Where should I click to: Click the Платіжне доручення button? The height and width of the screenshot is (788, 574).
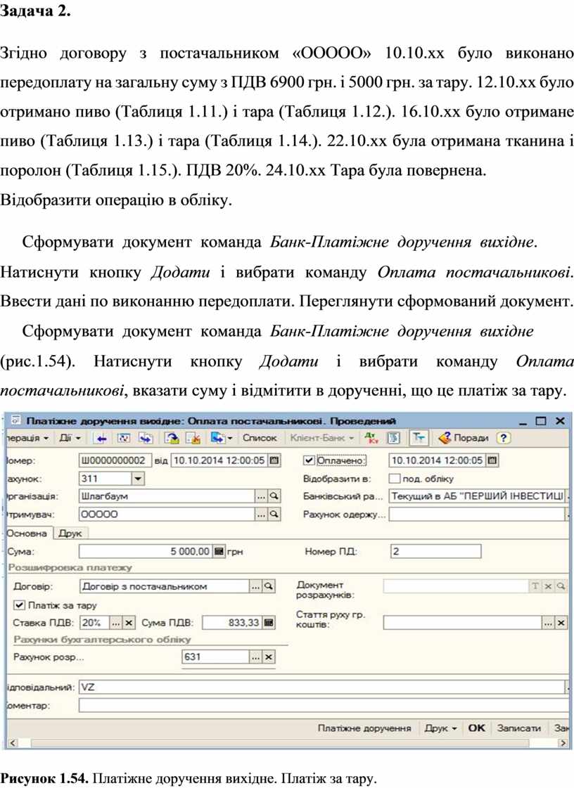[364, 728]
